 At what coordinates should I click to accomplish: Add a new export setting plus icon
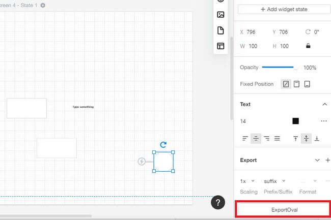(x=327, y=160)
